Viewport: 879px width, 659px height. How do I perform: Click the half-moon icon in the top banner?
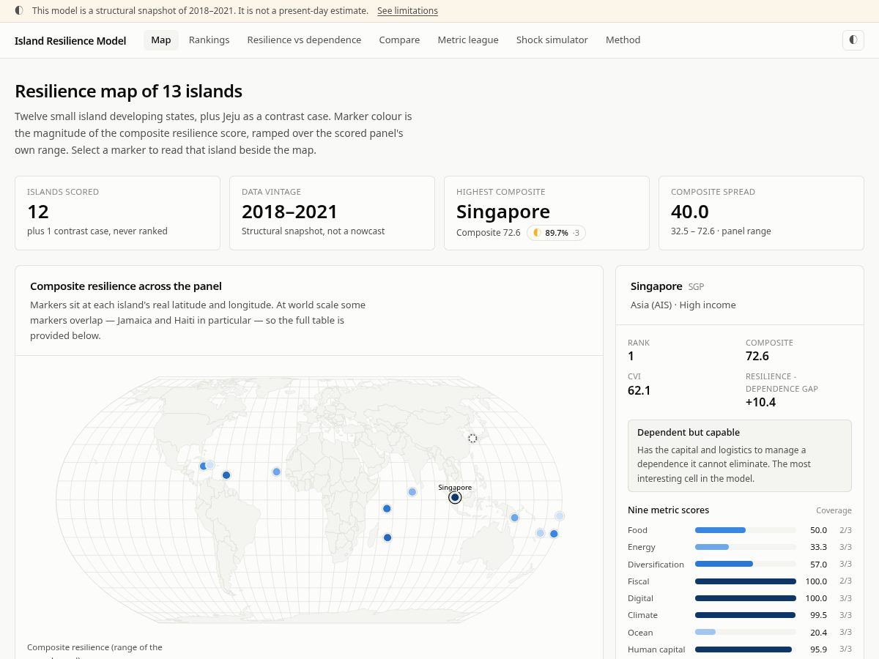(19, 11)
